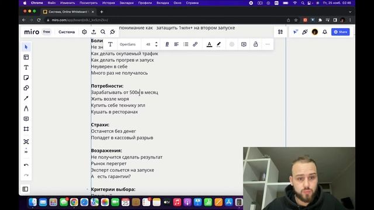Adjust font size with stepper arrows
The height and width of the screenshot is (210, 374).
point(156,44)
